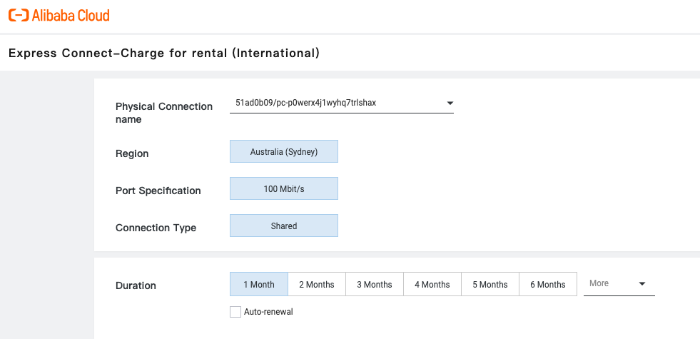Open the Physical Connection name dropdown
The height and width of the screenshot is (339, 700).
[341, 103]
